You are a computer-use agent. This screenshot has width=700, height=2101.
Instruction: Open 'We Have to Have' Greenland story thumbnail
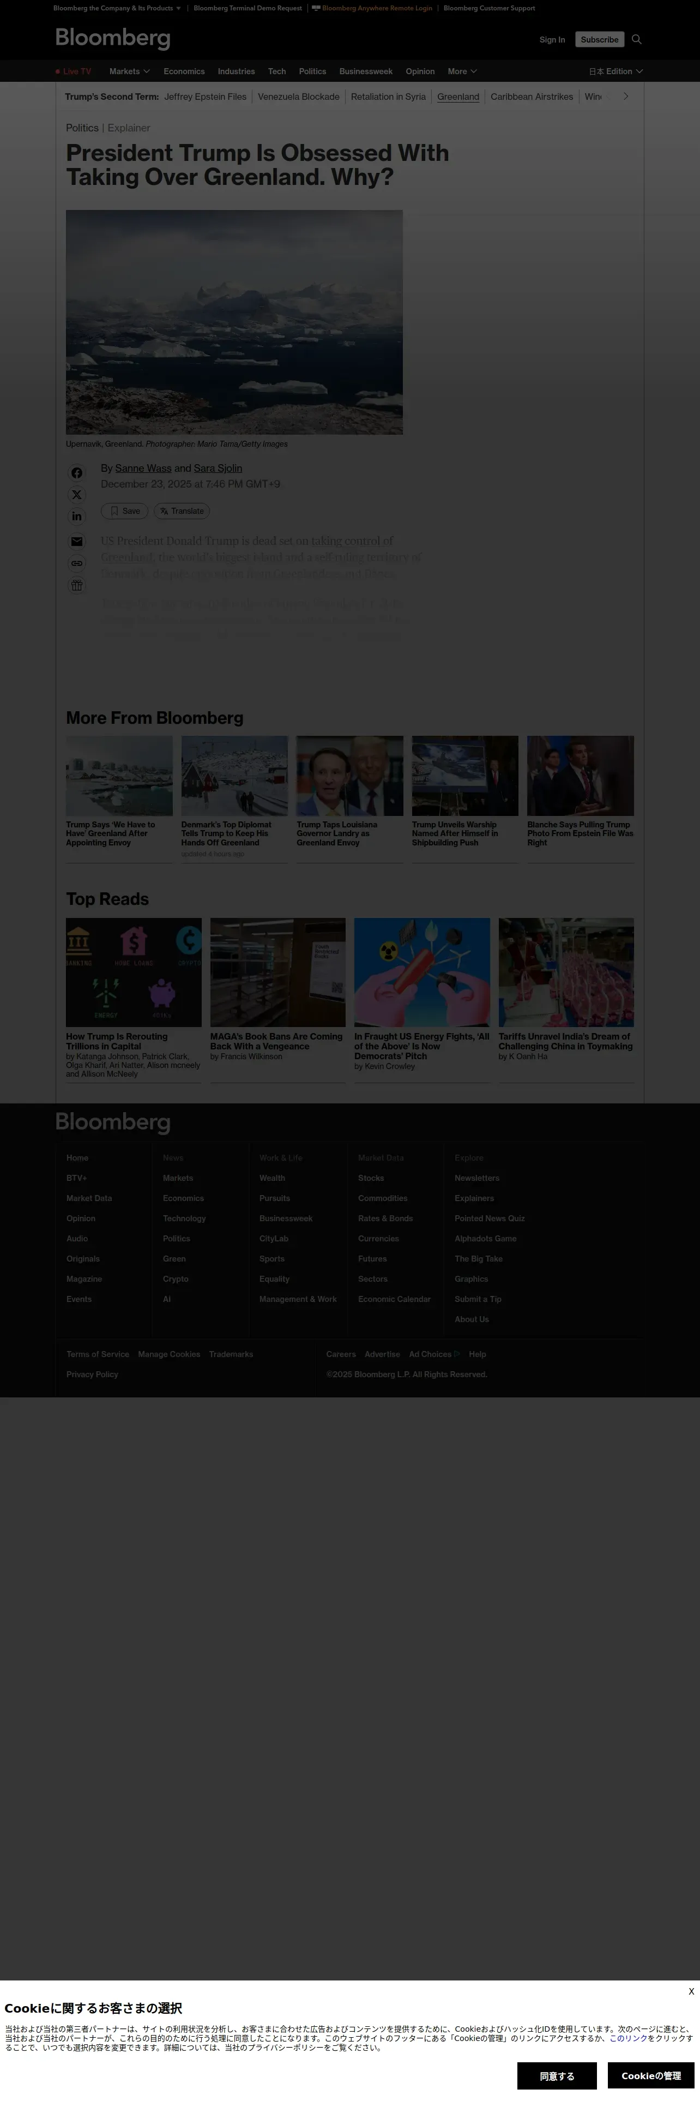[x=119, y=776]
